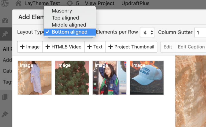The image size is (206, 127).
Task: Click View Project in admin bar
Action: (x=99, y=4)
